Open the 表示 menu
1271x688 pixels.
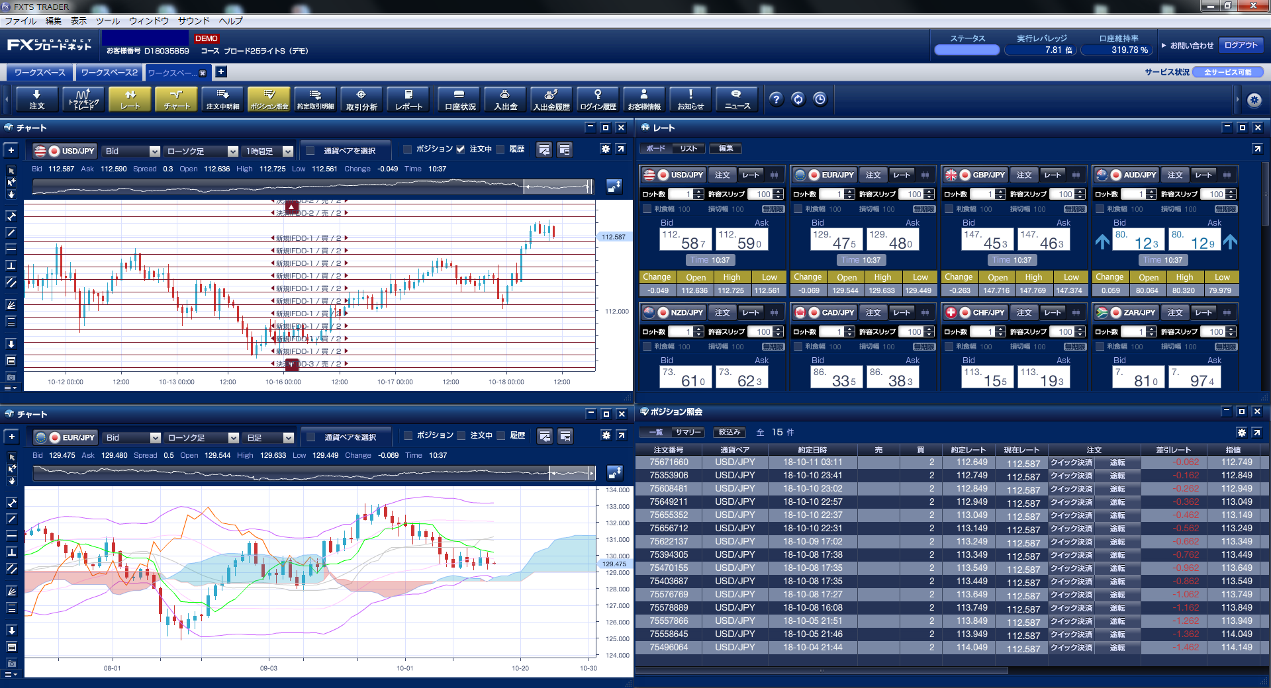[x=79, y=21]
